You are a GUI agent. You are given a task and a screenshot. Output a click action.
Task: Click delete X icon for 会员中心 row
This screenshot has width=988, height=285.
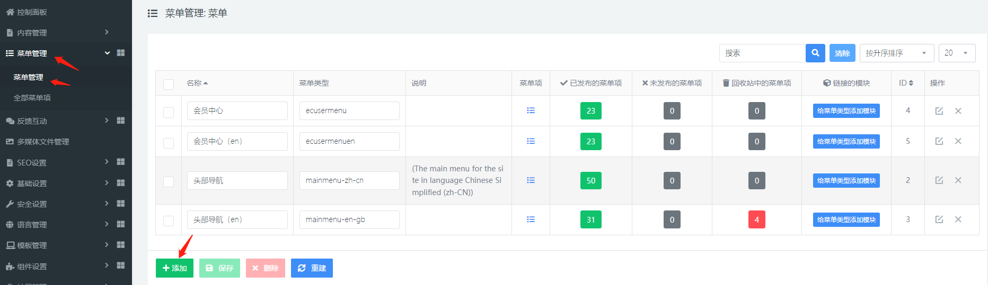(x=958, y=111)
